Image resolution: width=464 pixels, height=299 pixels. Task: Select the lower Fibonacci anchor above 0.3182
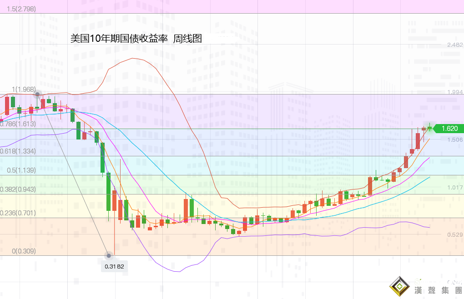[x=109, y=255]
